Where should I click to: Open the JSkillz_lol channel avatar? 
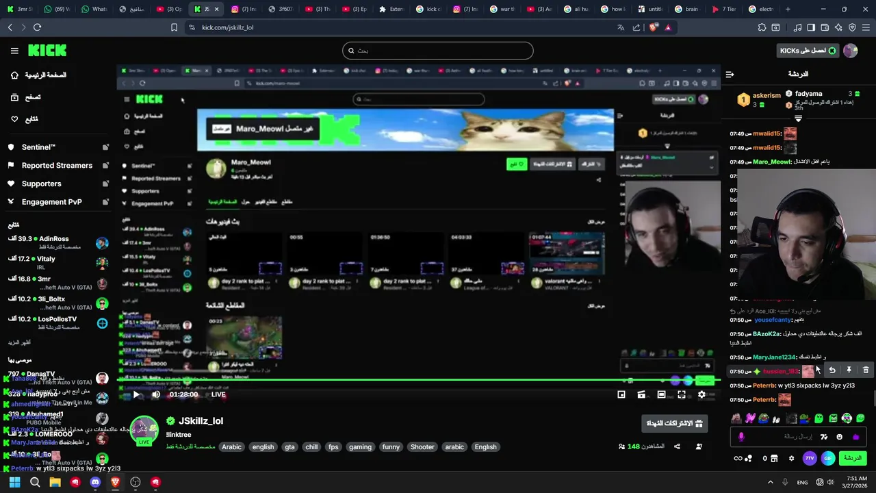[144, 431]
